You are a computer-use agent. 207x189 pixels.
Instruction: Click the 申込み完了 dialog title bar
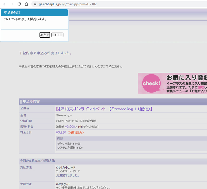(34, 13)
